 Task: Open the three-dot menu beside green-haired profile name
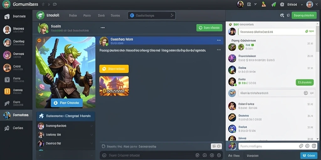click(103, 27)
